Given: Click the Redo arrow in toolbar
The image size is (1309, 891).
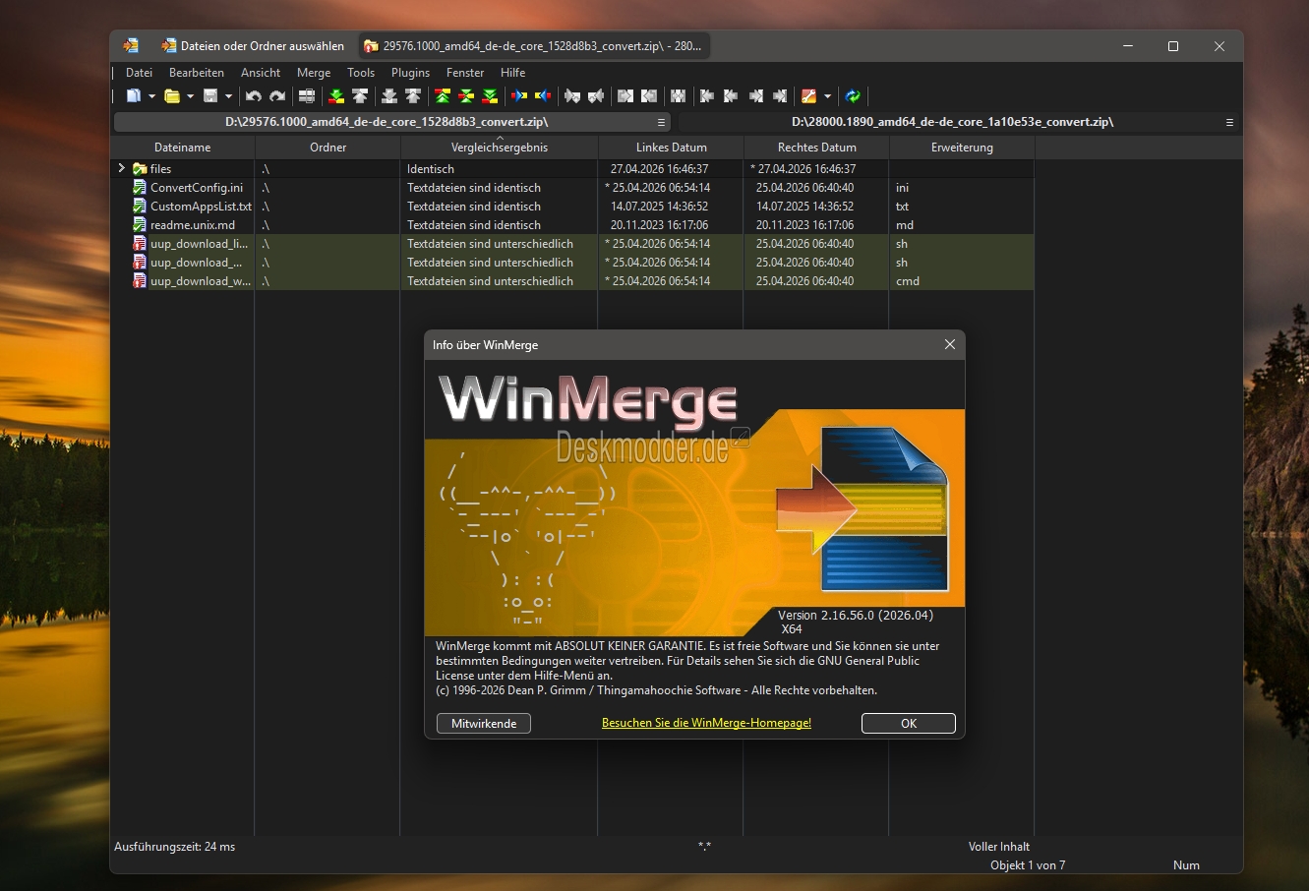Looking at the screenshot, I should [277, 96].
